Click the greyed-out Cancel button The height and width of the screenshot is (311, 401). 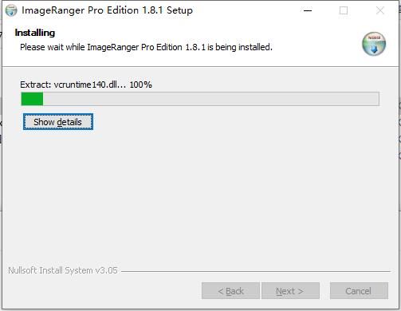(359, 291)
